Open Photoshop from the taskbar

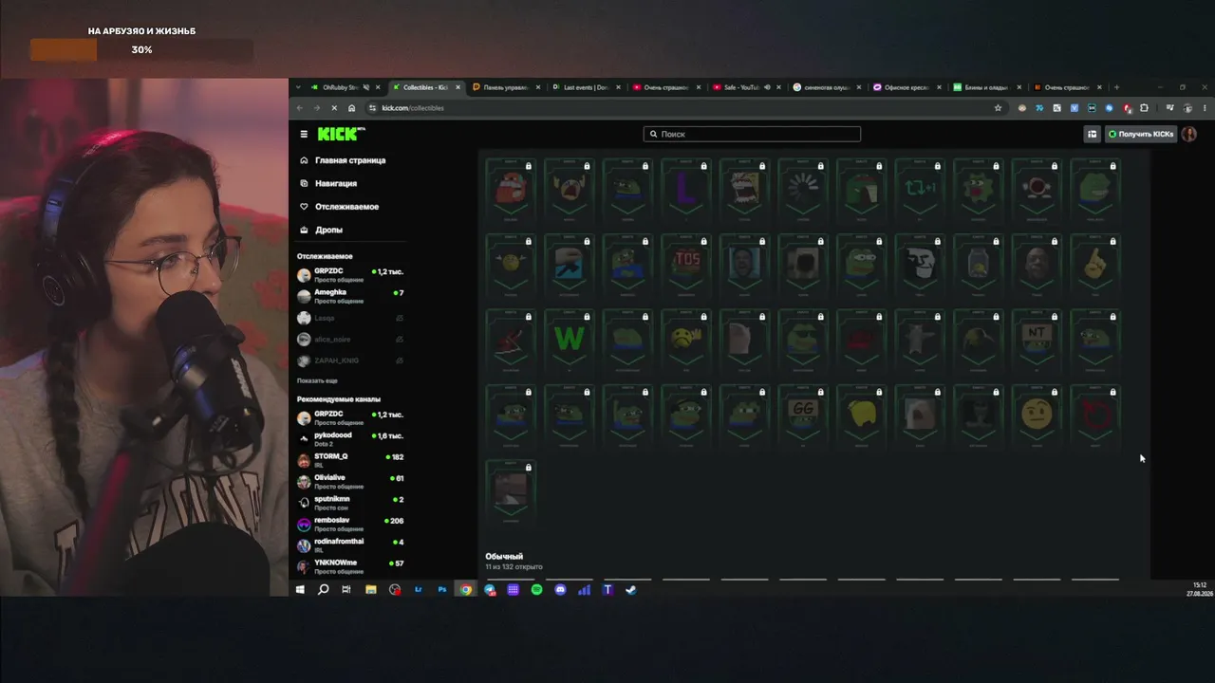(x=442, y=589)
